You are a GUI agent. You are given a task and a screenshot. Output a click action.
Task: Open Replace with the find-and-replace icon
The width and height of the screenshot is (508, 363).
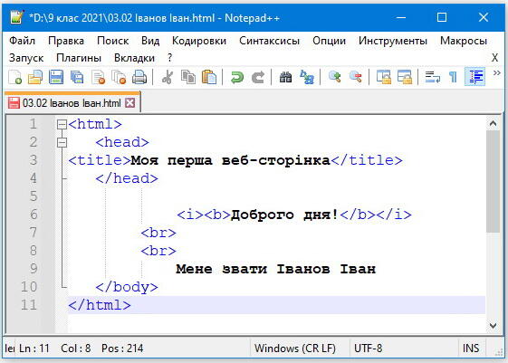coord(306,77)
